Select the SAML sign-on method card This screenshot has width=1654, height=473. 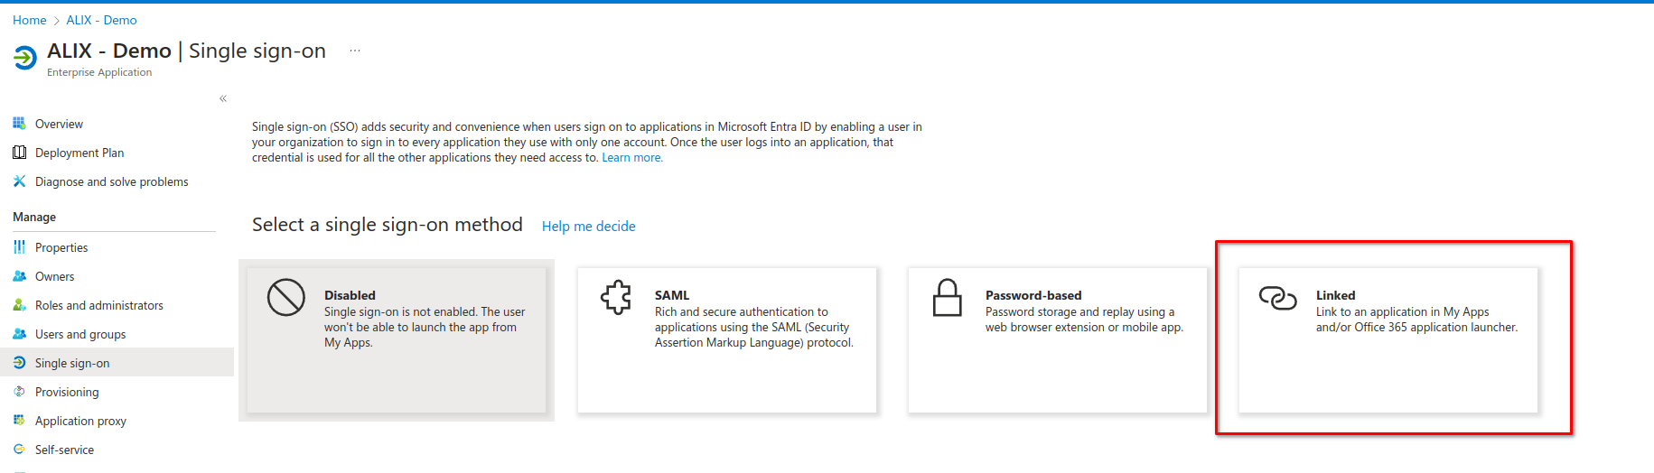point(726,340)
